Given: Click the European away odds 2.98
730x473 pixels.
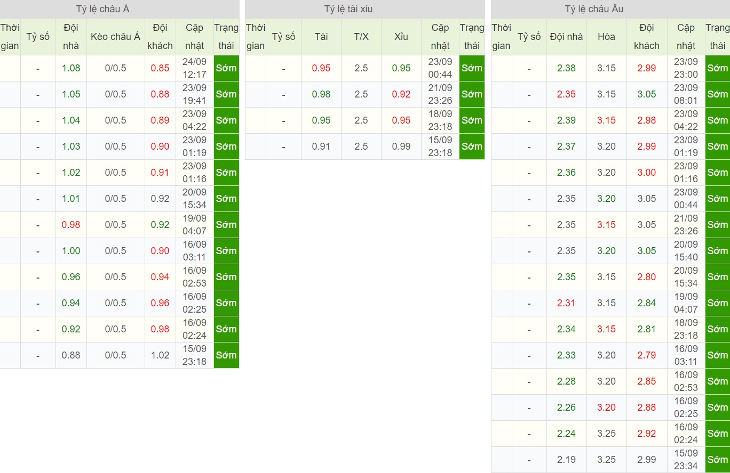Looking at the screenshot, I should (x=647, y=120).
